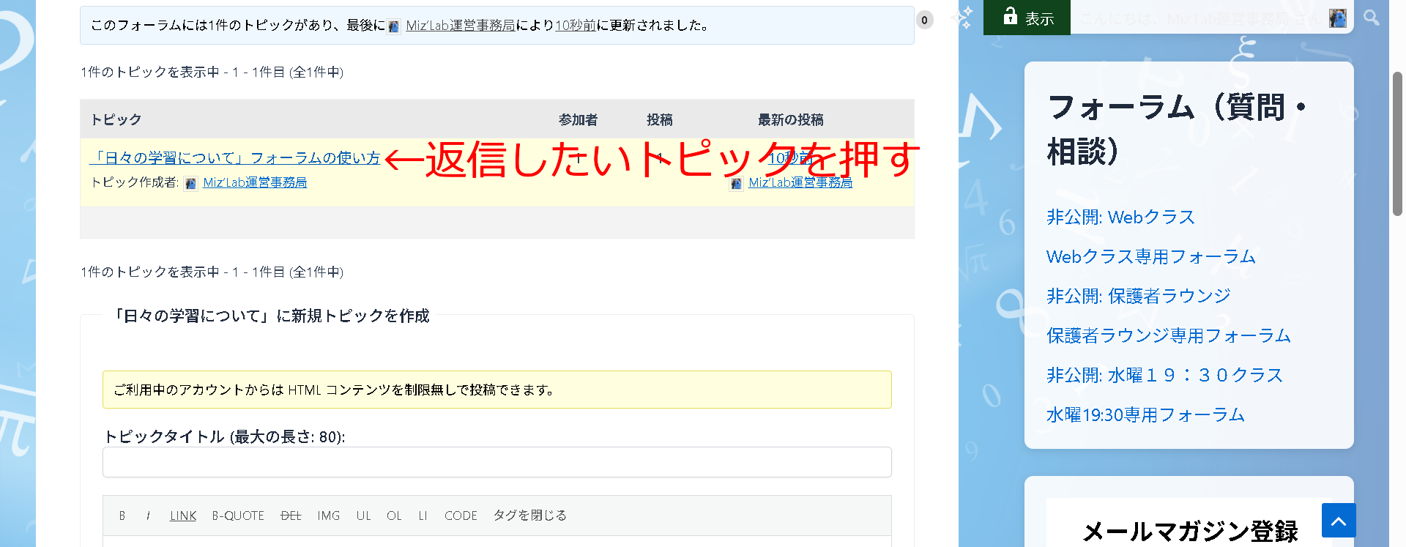Click the LINK editor button
The width and height of the screenshot is (1406, 547).
point(183,516)
